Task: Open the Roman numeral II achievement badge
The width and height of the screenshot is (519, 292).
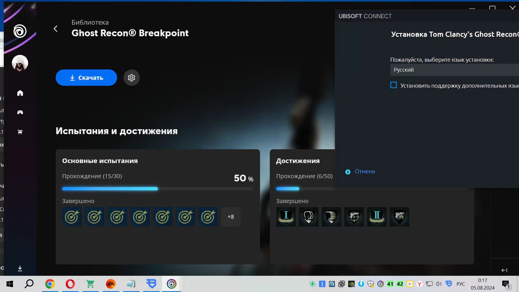Action: point(377,217)
